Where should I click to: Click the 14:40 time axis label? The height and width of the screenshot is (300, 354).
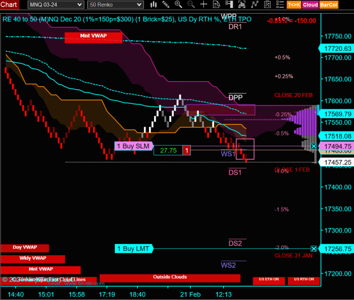click(x=16, y=294)
